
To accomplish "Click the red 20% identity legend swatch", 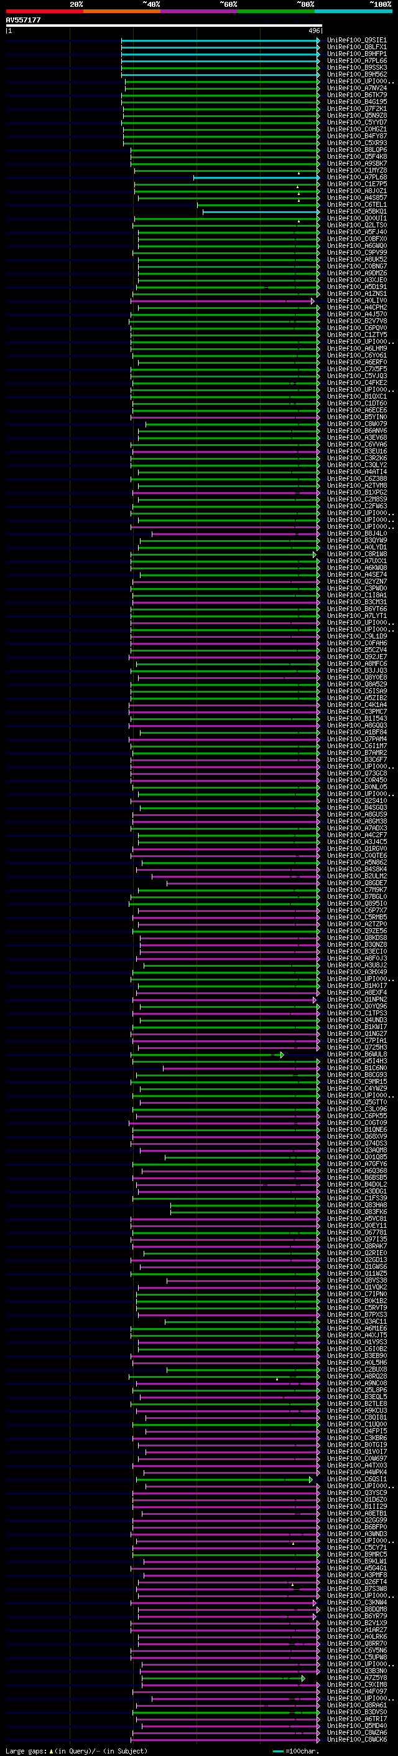I will point(44,11).
